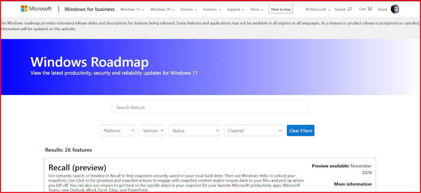Open the Status filter dropdown

click(194, 131)
